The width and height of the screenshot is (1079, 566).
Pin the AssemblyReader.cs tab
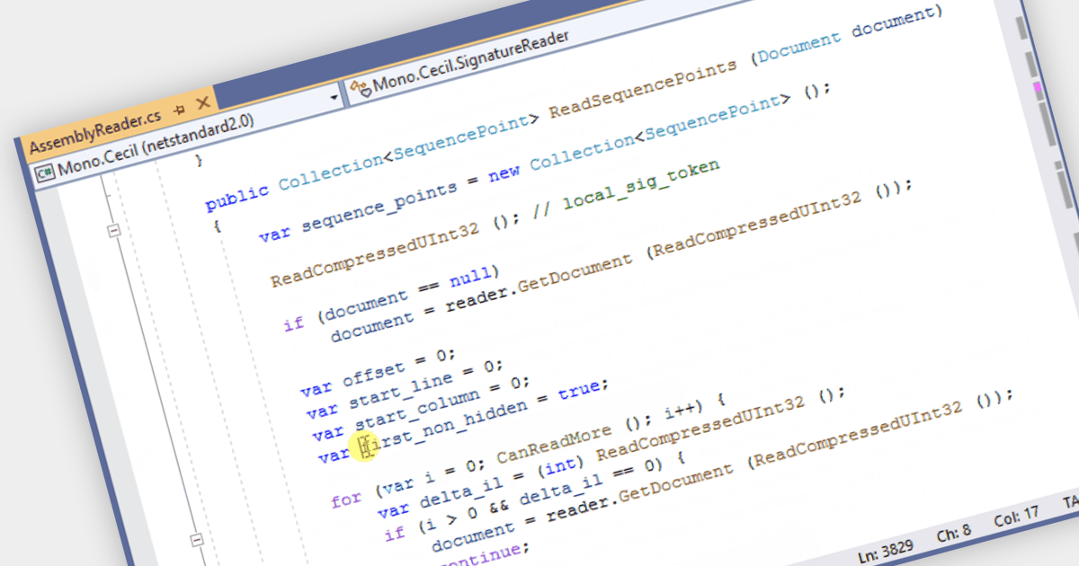[179, 111]
